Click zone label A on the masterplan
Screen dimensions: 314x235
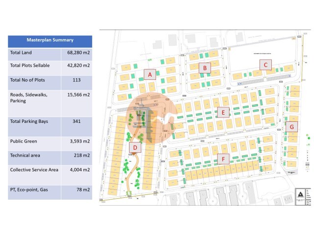pyautogui.click(x=150, y=74)
